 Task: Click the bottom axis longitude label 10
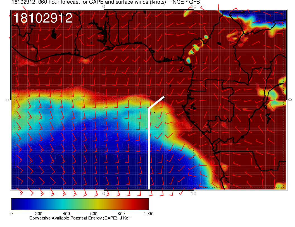[x=193, y=194]
